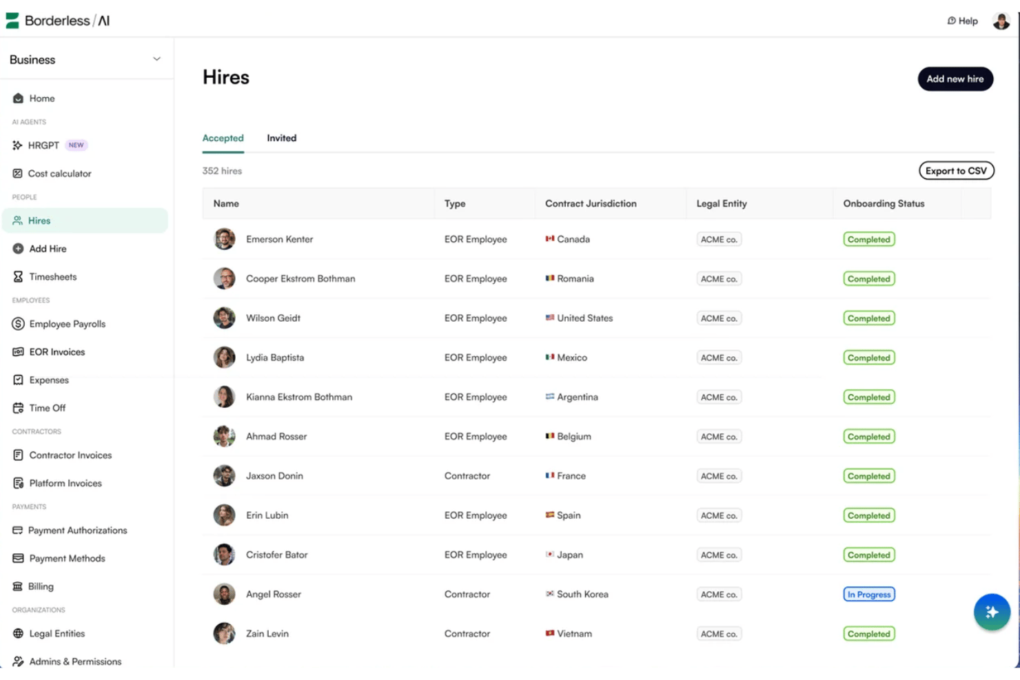1020x680 pixels.
Task: Open Time Off calendar icon
Action: point(18,408)
